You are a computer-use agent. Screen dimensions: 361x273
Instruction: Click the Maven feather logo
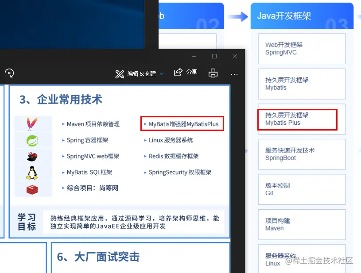tap(32, 124)
